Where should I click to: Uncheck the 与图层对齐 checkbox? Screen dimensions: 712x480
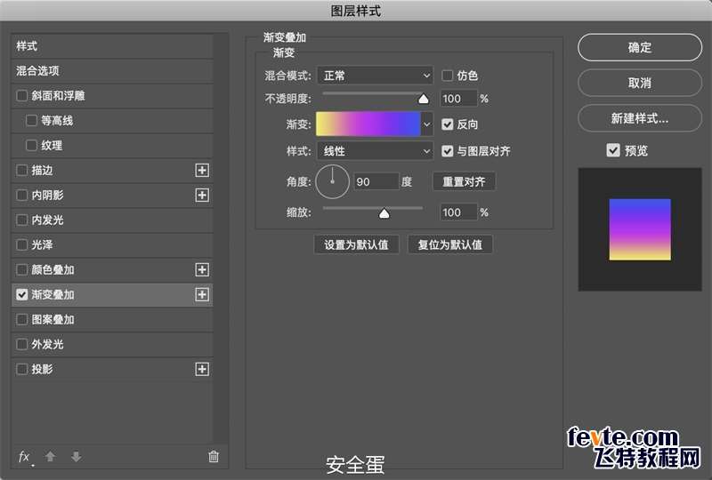click(x=448, y=150)
